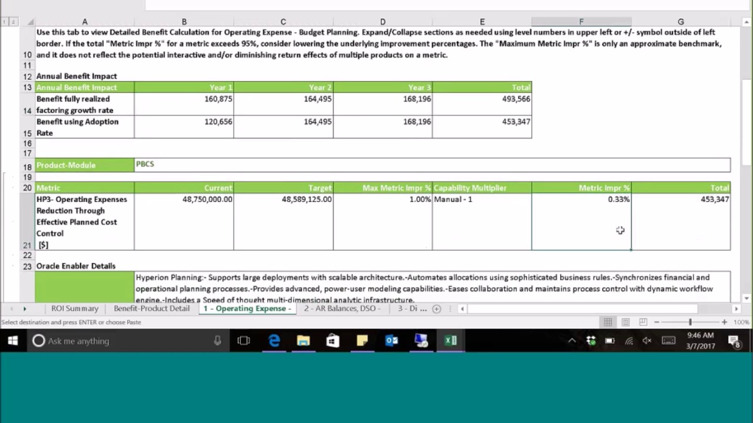Image resolution: width=753 pixels, height=423 pixels.
Task: Click the Capability Multiplier column header
Action: [x=482, y=188]
